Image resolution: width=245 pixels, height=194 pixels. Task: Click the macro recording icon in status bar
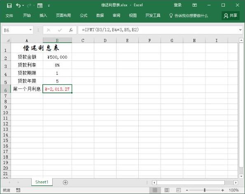coord(18,190)
